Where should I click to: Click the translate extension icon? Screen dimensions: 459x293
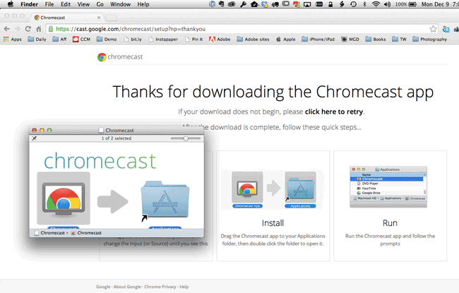(x=446, y=29)
